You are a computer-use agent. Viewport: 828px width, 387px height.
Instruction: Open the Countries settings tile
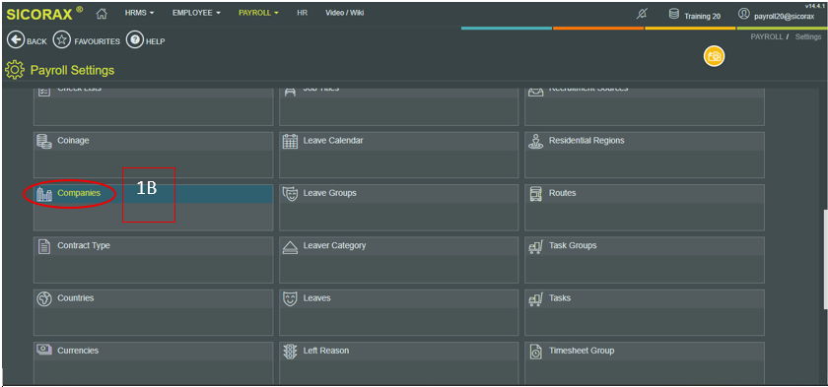(x=153, y=313)
